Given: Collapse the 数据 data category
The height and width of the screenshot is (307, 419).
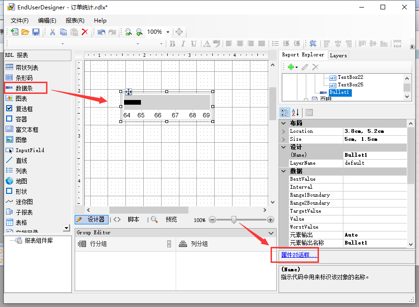Looking at the screenshot, I should coord(284,171).
